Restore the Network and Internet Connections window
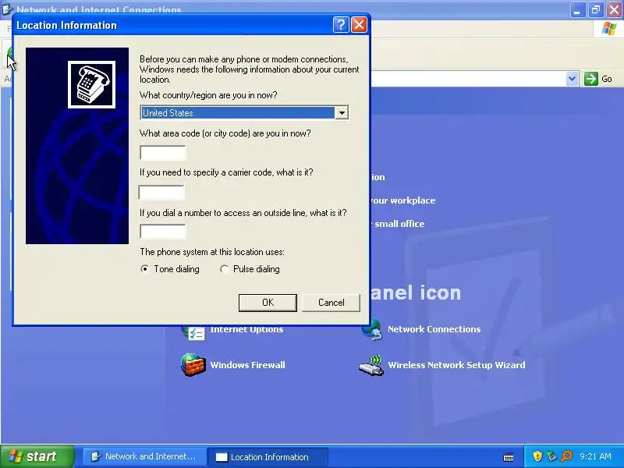Image resolution: width=624 pixels, height=468 pixels. pos(596,10)
